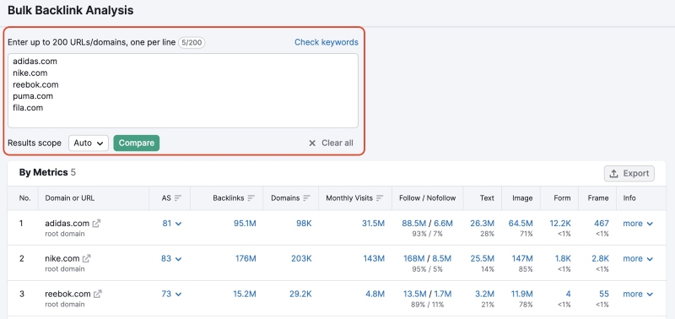This screenshot has height=319, width=675.
Task: Open adidas.com follow links 88.5M
Action: [x=414, y=224]
